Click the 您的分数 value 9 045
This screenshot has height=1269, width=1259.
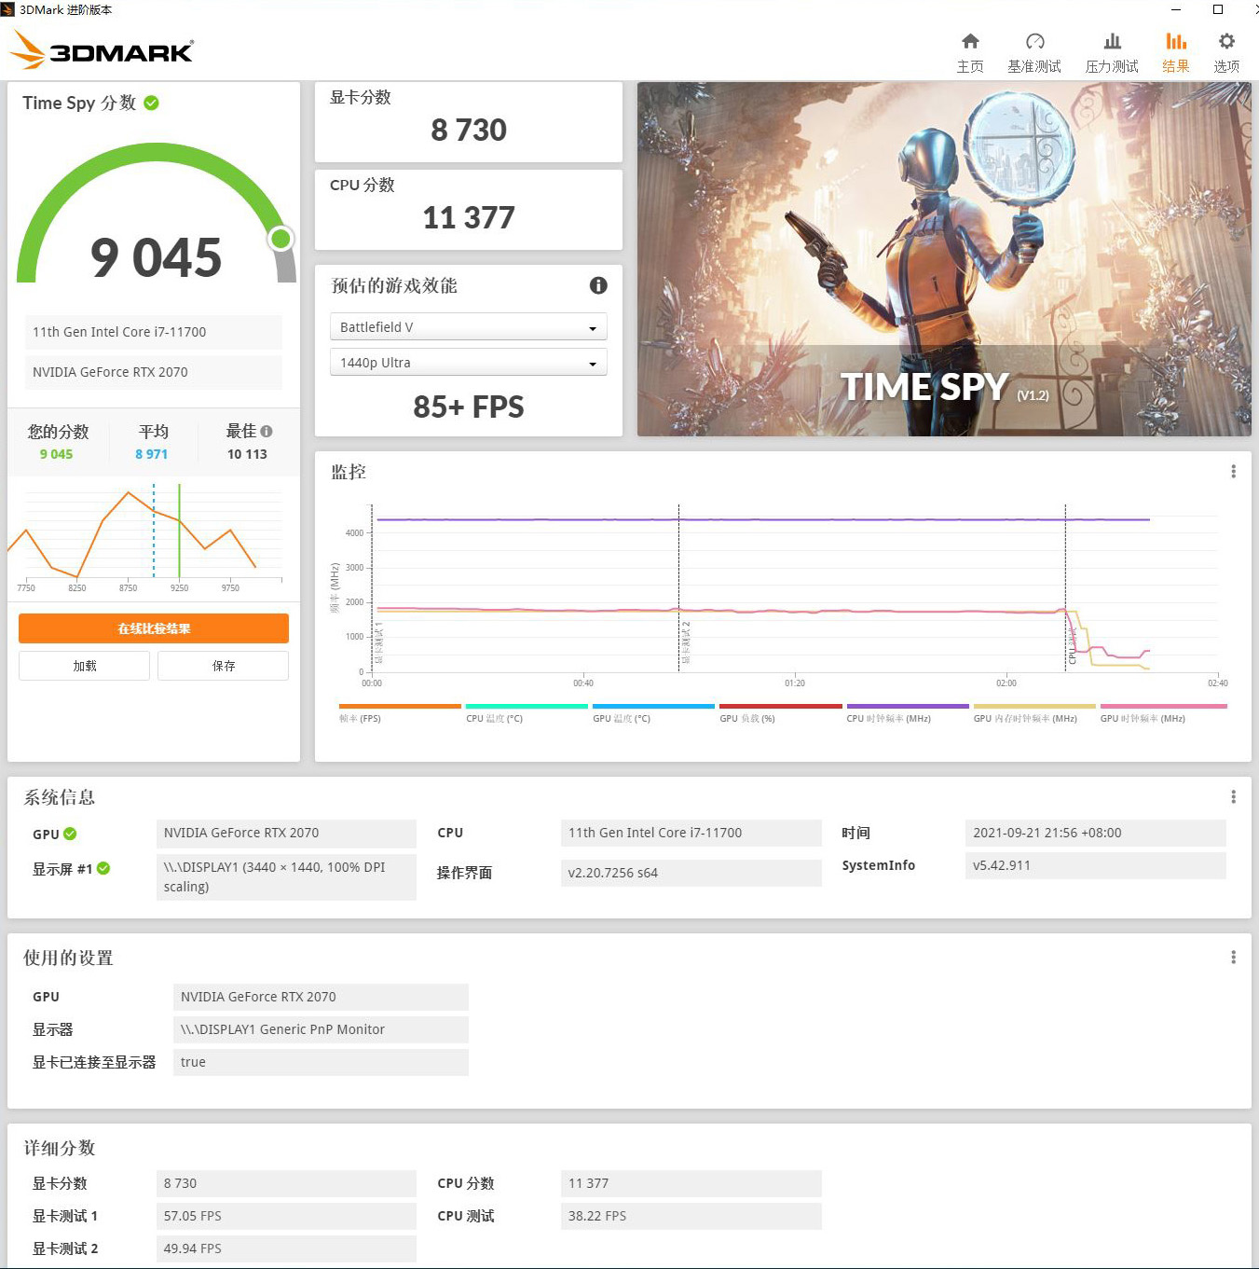pos(56,454)
